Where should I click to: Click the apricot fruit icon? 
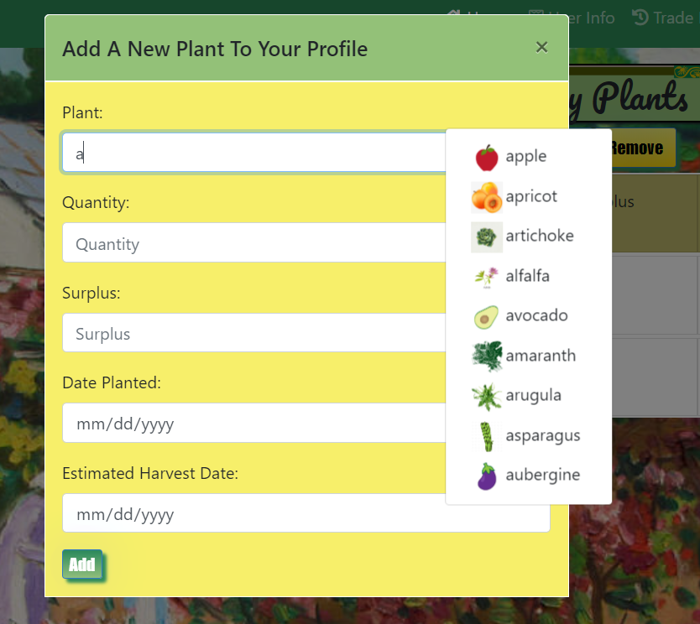click(x=487, y=197)
